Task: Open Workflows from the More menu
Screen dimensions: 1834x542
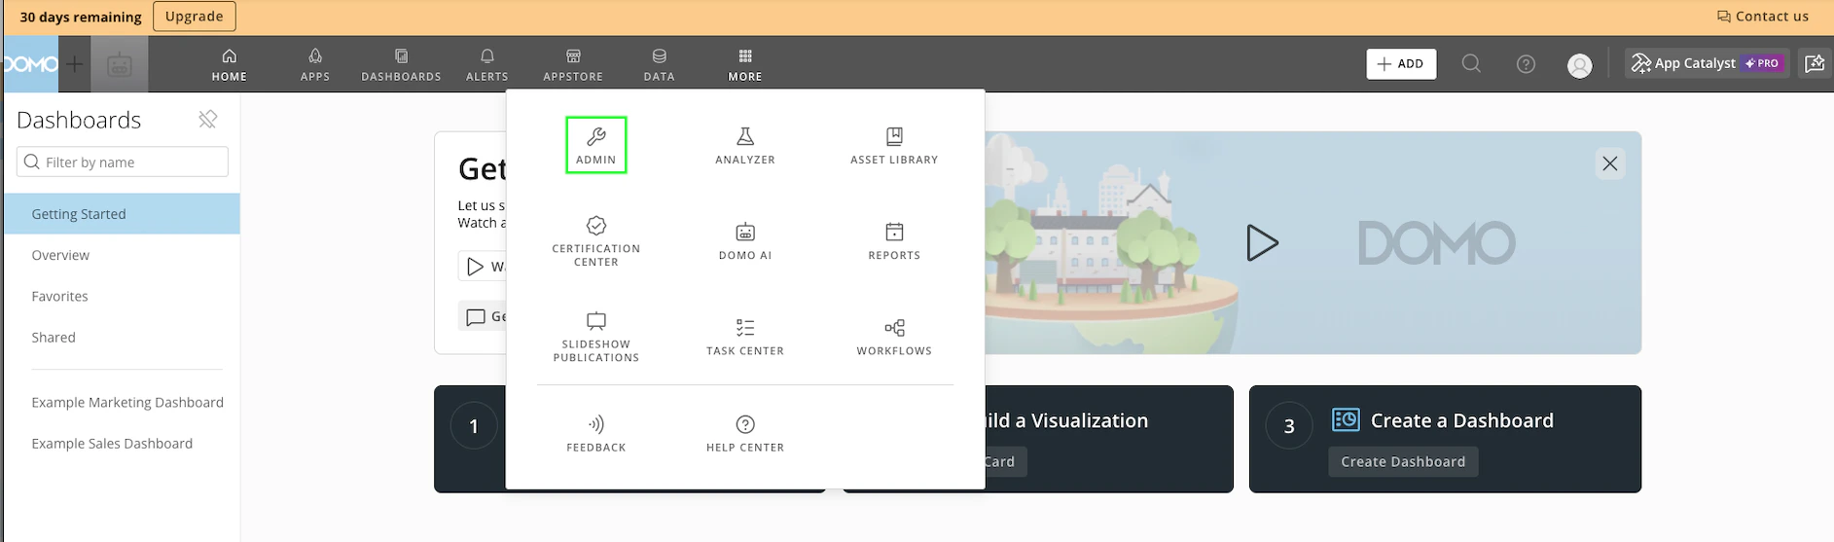Action: pos(894,337)
